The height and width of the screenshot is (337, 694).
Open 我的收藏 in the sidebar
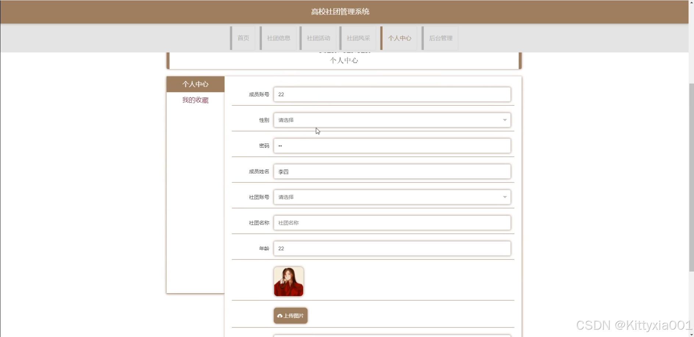(x=195, y=100)
